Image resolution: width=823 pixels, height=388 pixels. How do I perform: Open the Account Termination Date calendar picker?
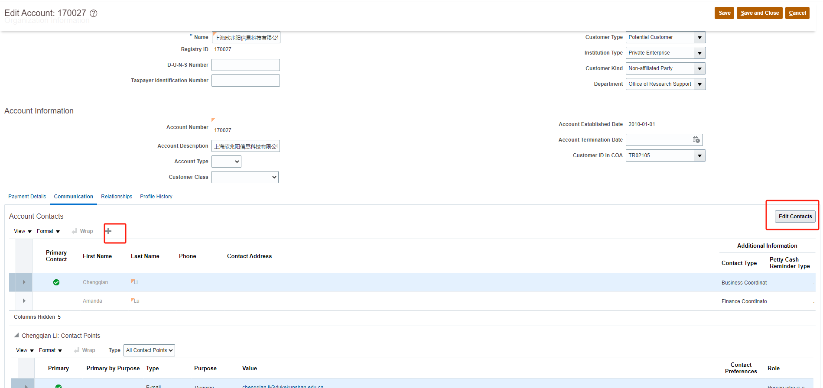696,139
